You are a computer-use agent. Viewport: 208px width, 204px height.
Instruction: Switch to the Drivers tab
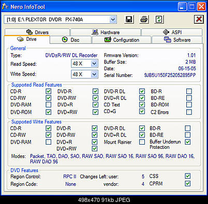tap(37, 32)
